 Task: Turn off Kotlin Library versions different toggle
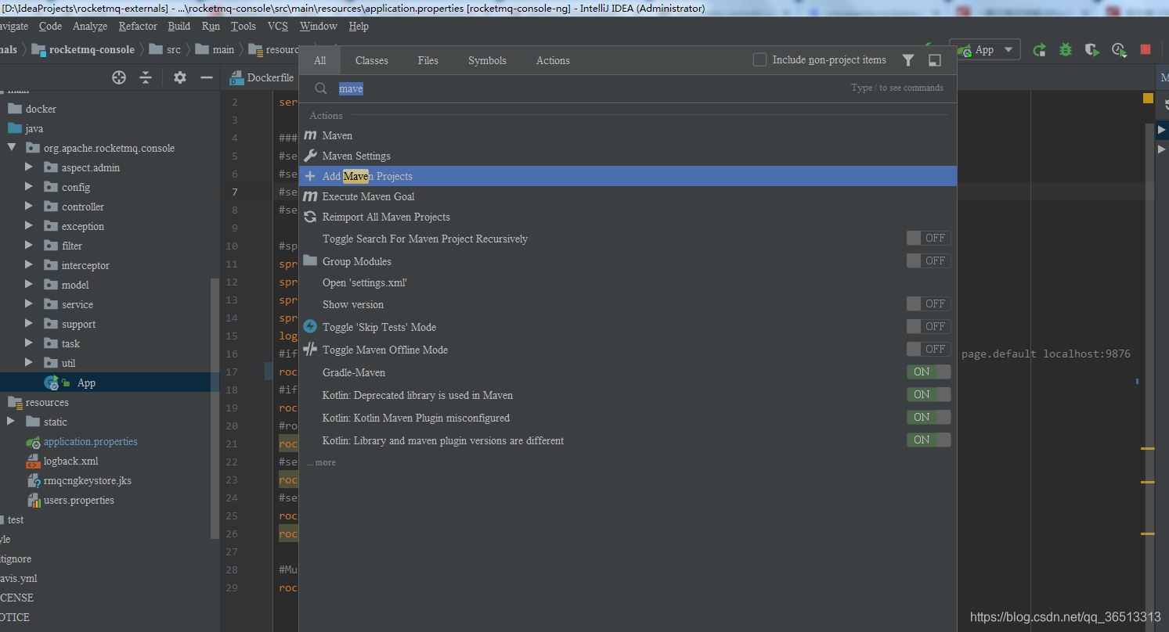click(x=929, y=440)
